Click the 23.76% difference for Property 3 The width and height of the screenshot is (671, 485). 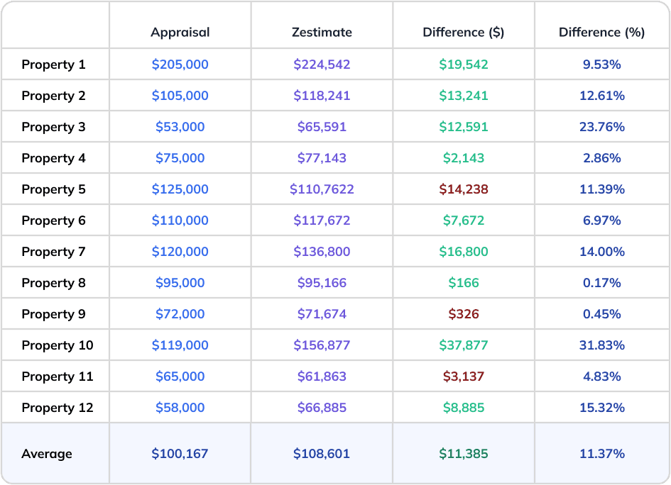[601, 126]
